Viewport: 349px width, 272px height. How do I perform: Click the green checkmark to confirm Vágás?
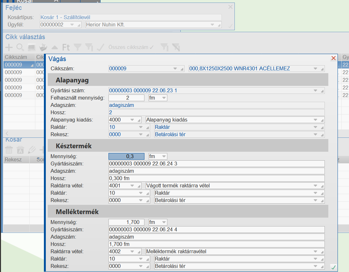point(333,267)
